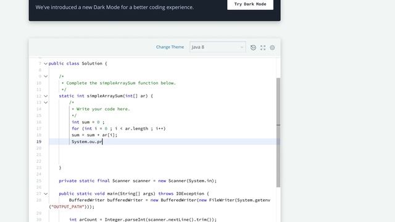Click the BufferedWriter bufferedWriter line
This screenshot has width=395, height=222.
[x=170, y=200]
